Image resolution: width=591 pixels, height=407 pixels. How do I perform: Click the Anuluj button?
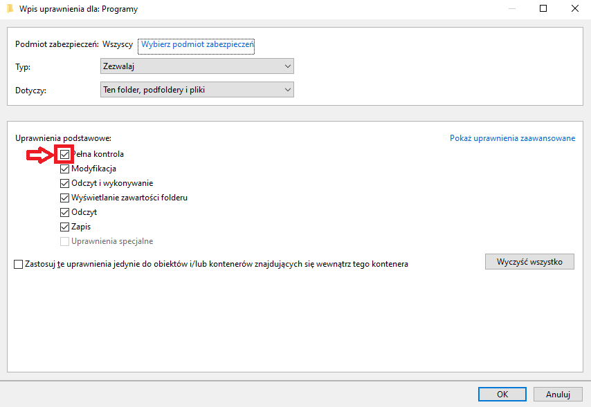[x=557, y=394]
